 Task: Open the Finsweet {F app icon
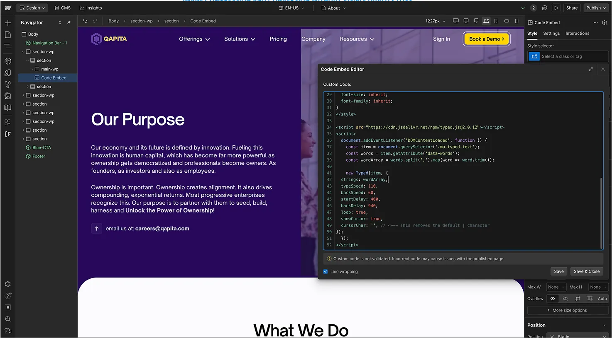point(8,134)
